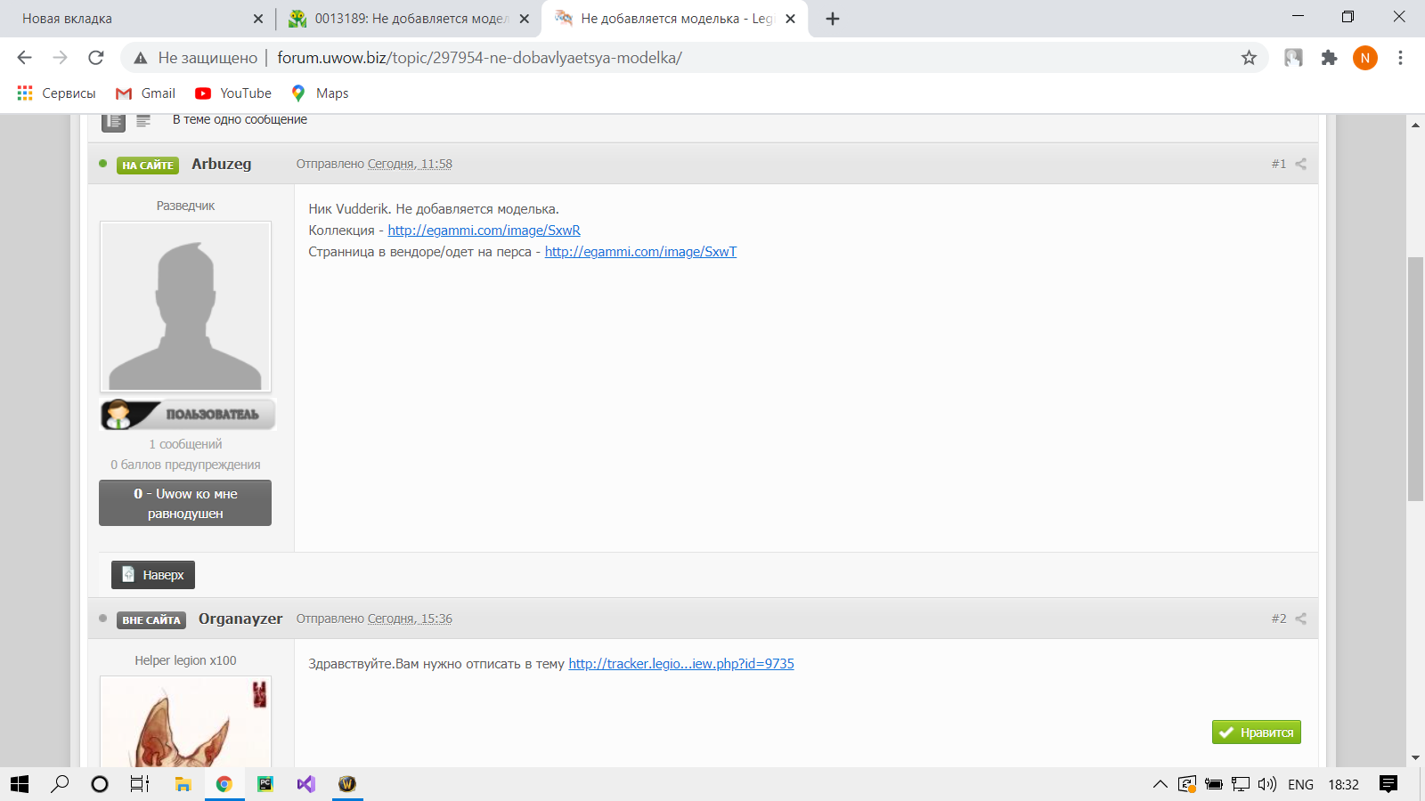The image size is (1425, 801).
Task: Open PyCharm from the taskbar
Action: [265, 784]
